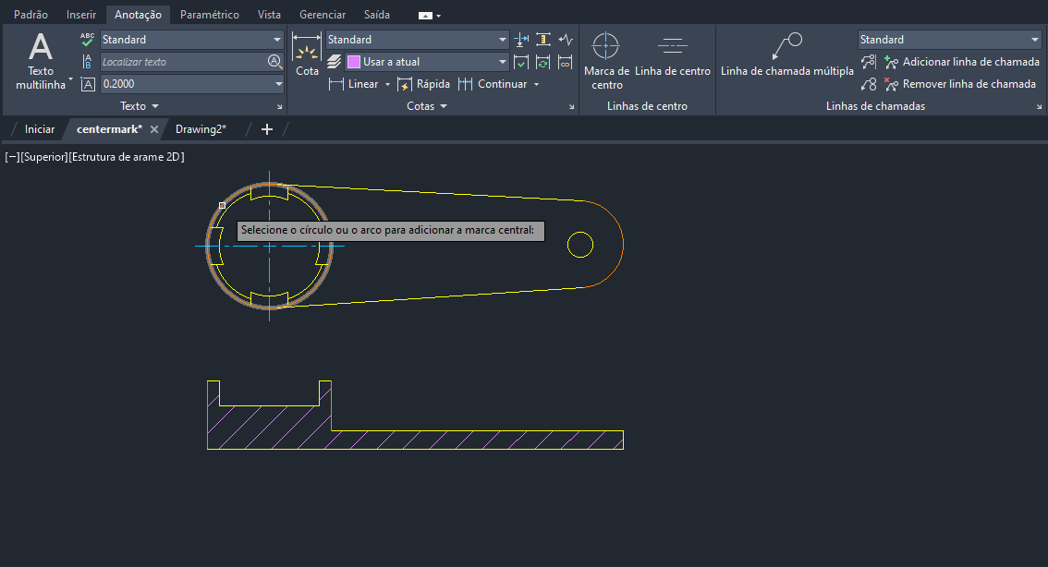Open the text style Standard dropdown

click(191, 40)
